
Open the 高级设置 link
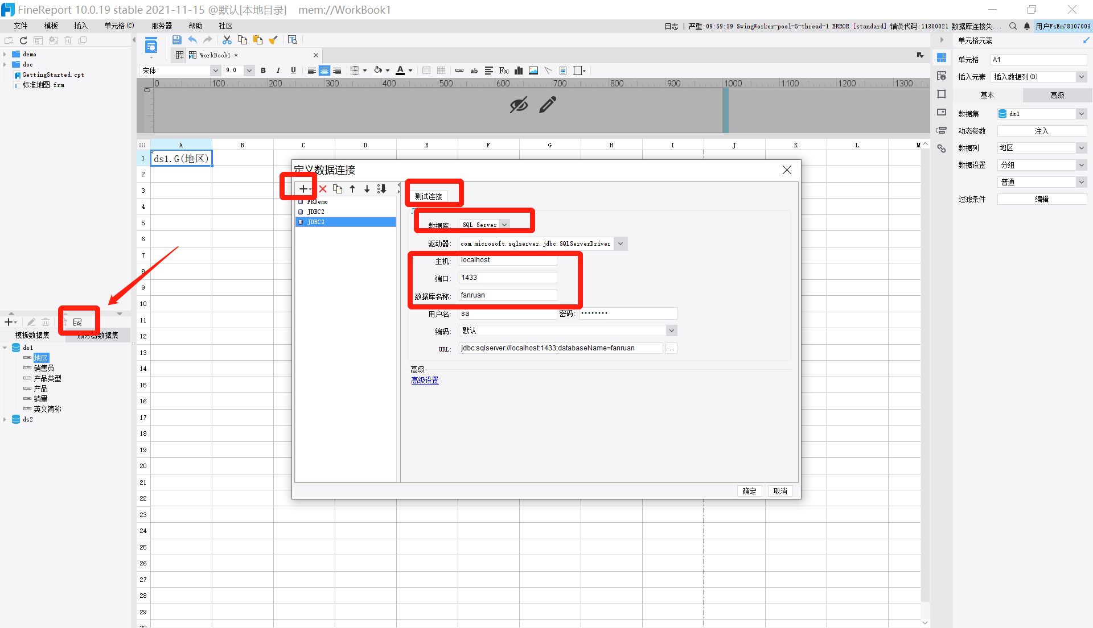click(x=425, y=380)
